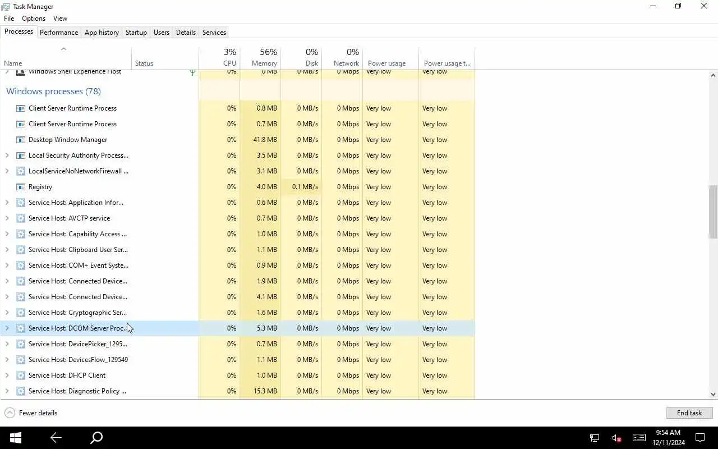Open the File menu
Image resolution: width=718 pixels, height=449 pixels.
pyautogui.click(x=9, y=19)
